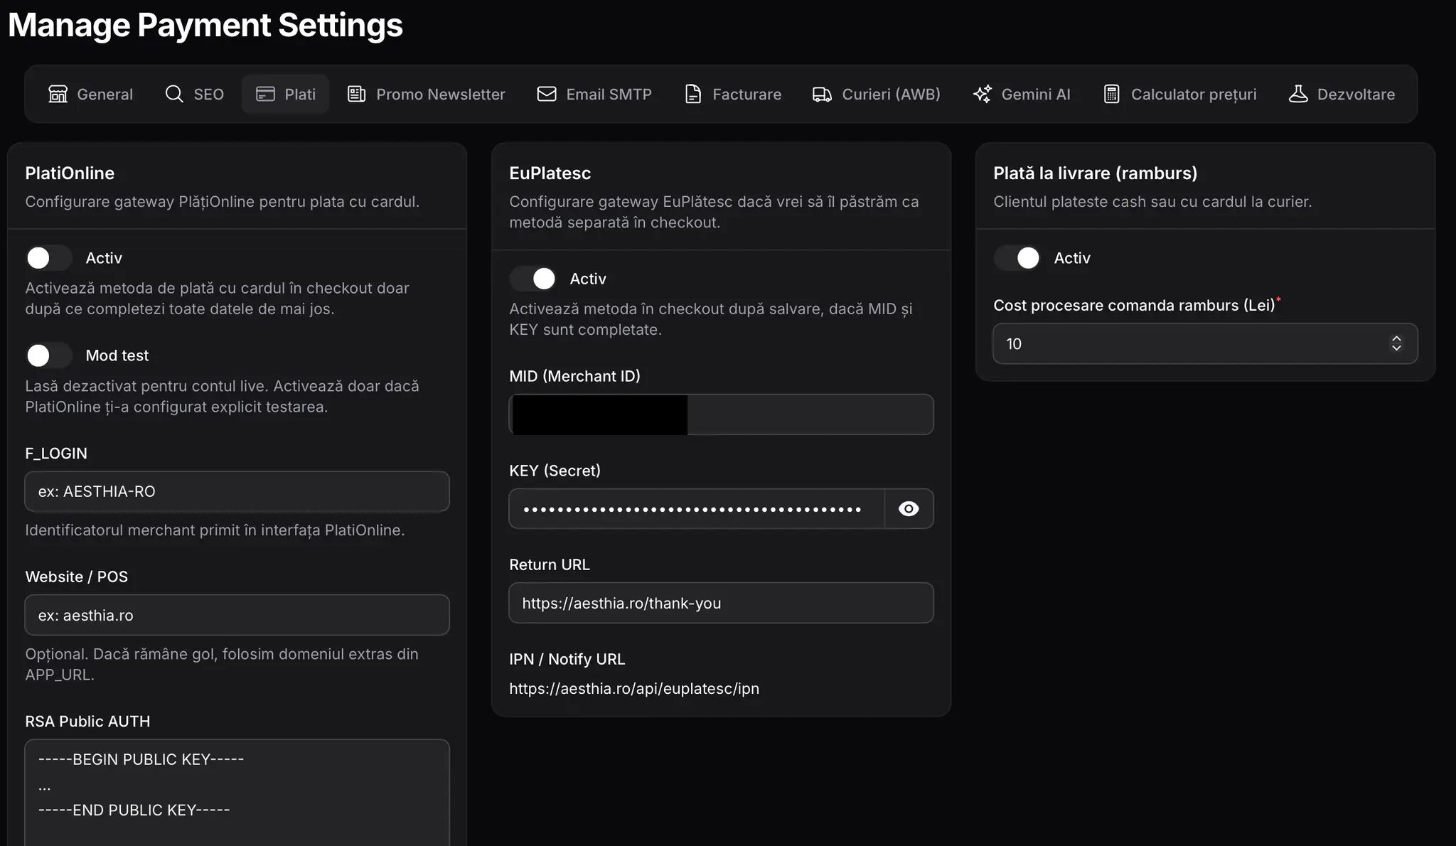The height and width of the screenshot is (846, 1456).
Task: Click the flask icon beside Dezvoltare
Action: (1298, 94)
